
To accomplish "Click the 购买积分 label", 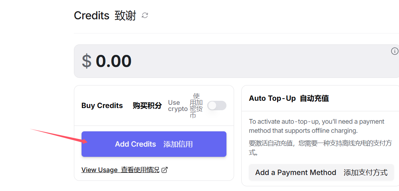I will pos(147,106).
